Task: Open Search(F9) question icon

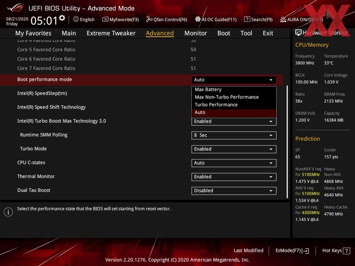Action: pos(247,19)
